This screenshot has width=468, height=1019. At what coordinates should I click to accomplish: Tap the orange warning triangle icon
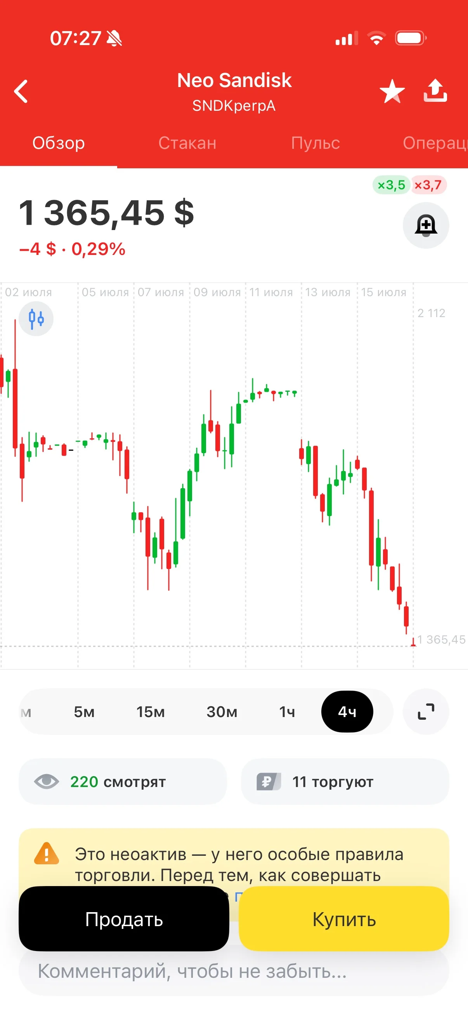47,854
